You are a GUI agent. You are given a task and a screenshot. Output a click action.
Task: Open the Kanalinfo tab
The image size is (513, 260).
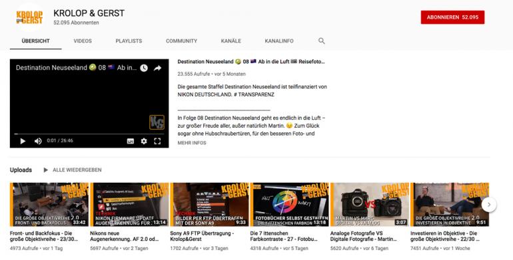coord(279,41)
